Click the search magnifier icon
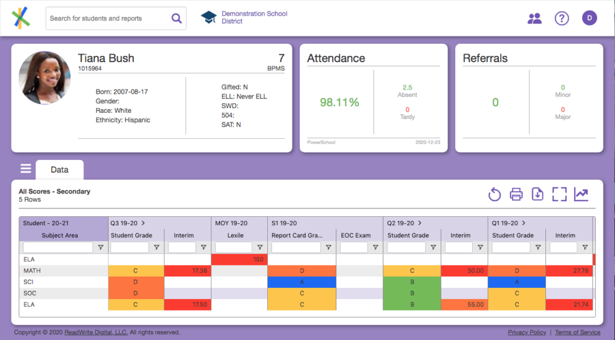Viewport: 615px width, 340px height. point(177,19)
